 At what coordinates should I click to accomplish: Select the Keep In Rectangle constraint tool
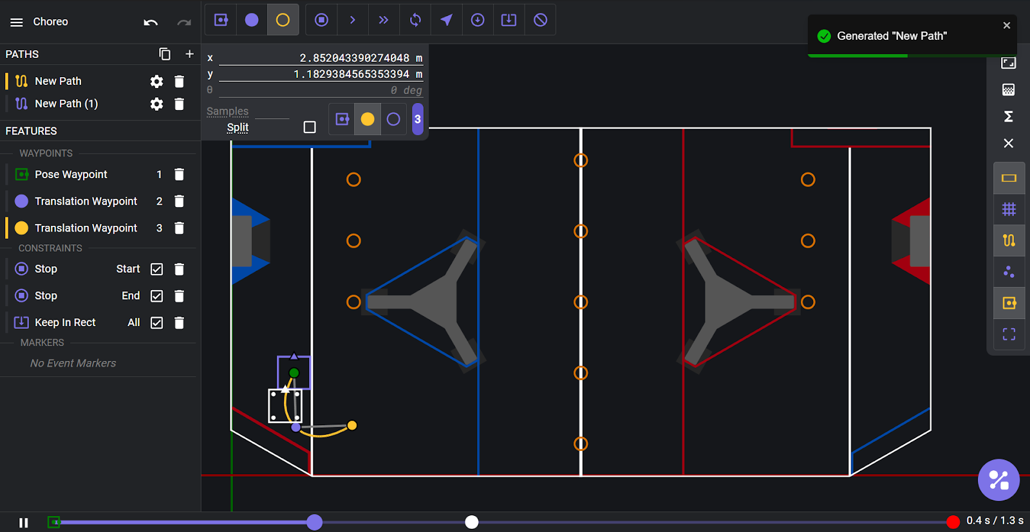click(x=509, y=20)
